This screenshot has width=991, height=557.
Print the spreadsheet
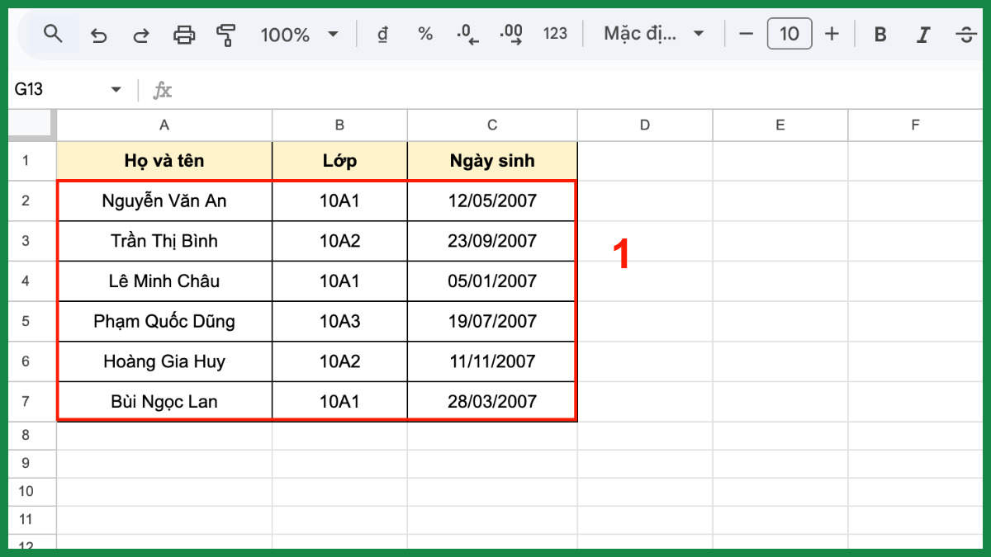click(184, 35)
